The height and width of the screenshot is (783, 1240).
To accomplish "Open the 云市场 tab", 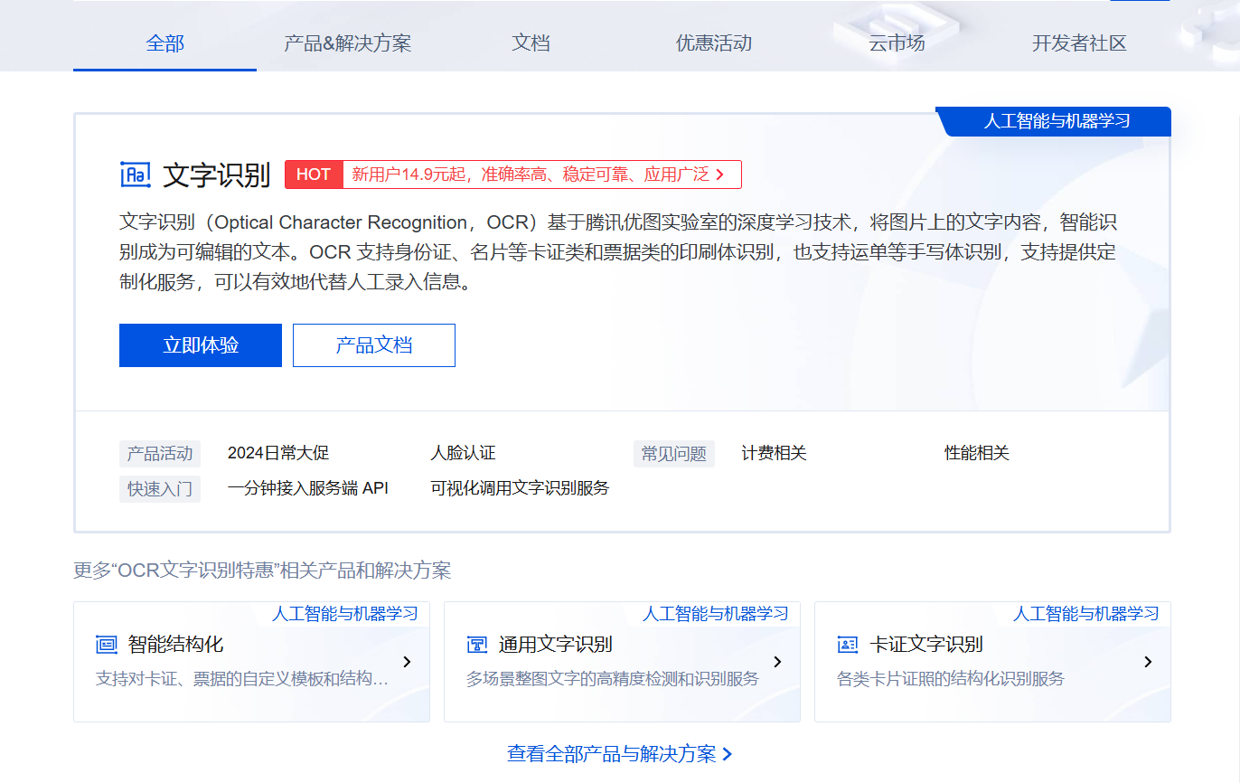I will (897, 43).
